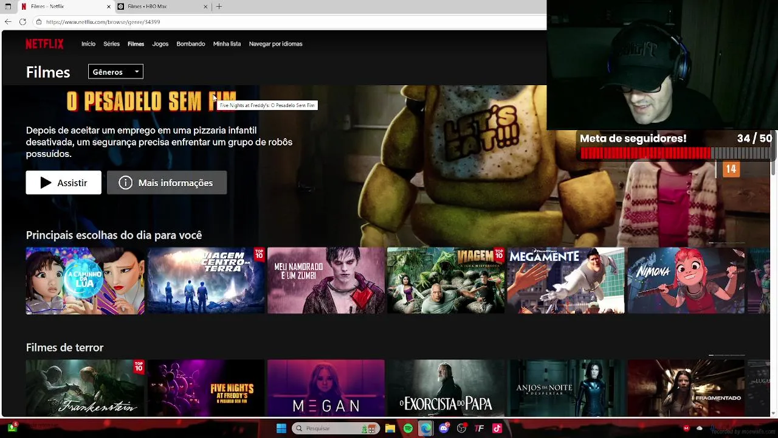This screenshot has width=778, height=438.
Task: Open O Exorcista do Papa thumbnail
Action: [446, 388]
